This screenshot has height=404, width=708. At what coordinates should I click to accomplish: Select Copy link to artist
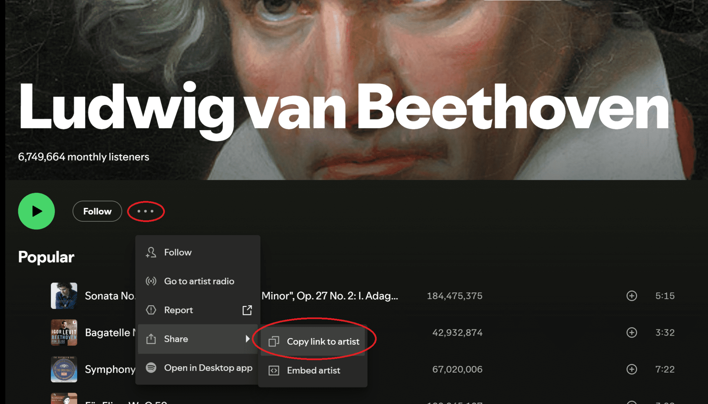pyautogui.click(x=323, y=342)
